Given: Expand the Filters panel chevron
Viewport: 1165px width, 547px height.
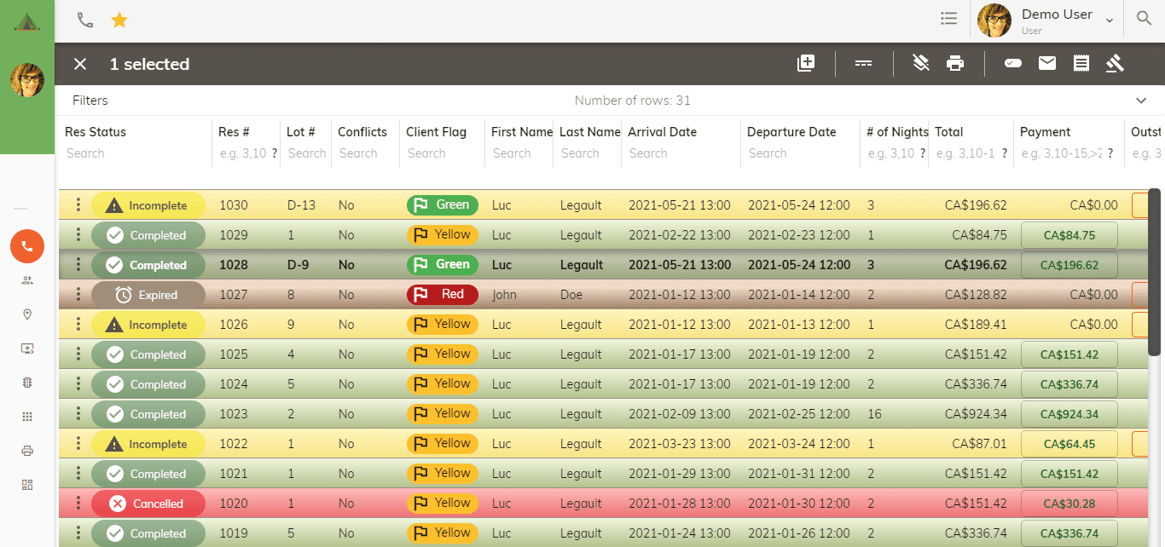Looking at the screenshot, I should tap(1141, 101).
